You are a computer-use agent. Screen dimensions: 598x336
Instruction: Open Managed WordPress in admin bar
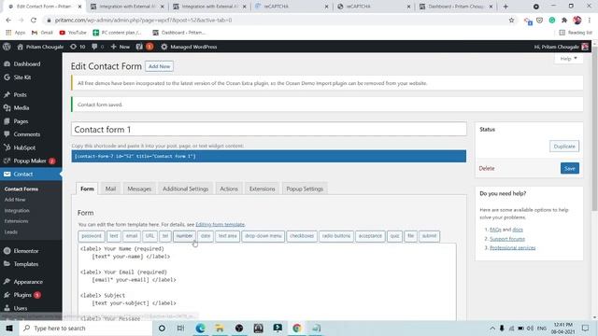click(189, 47)
